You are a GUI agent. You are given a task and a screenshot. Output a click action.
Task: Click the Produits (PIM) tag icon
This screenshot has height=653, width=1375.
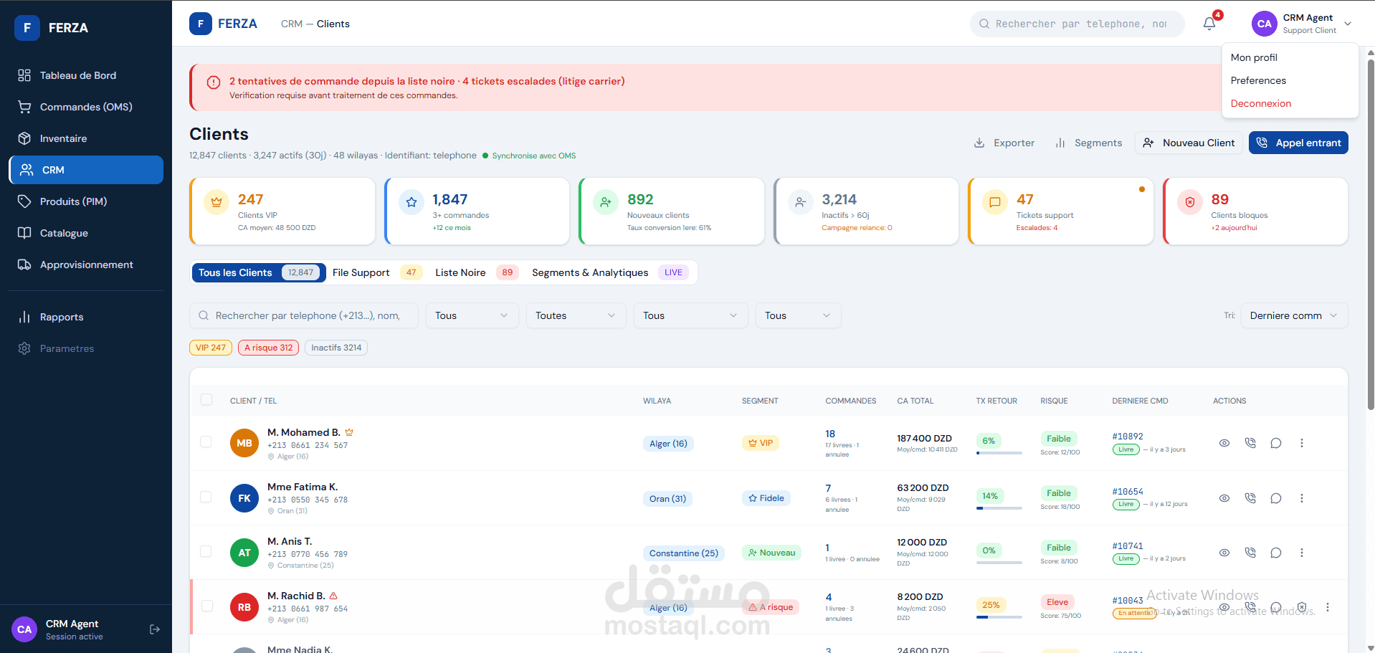tap(24, 201)
